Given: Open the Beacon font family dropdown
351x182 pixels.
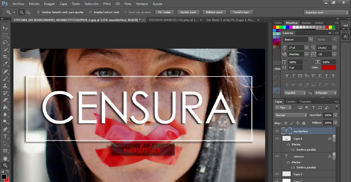Looking at the screenshot, I should tap(298, 40).
